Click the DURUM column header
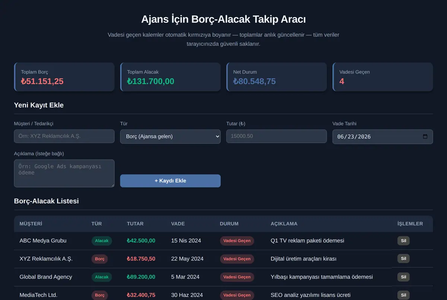The height and width of the screenshot is (300, 447). click(x=229, y=224)
